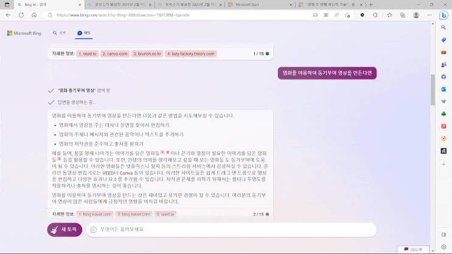This screenshot has width=452, height=254.
Task: Reload the current Bing page
Action: click(21, 15)
